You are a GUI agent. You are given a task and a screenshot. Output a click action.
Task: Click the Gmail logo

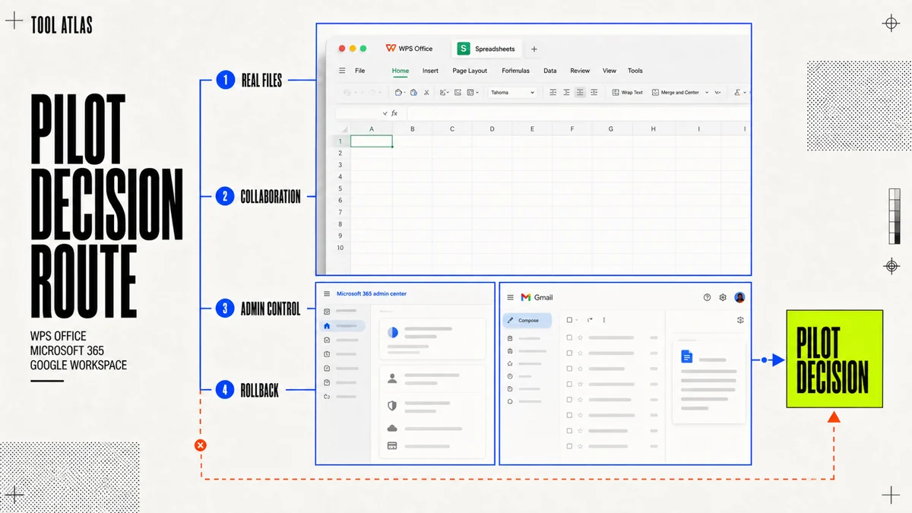pos(537,297)
